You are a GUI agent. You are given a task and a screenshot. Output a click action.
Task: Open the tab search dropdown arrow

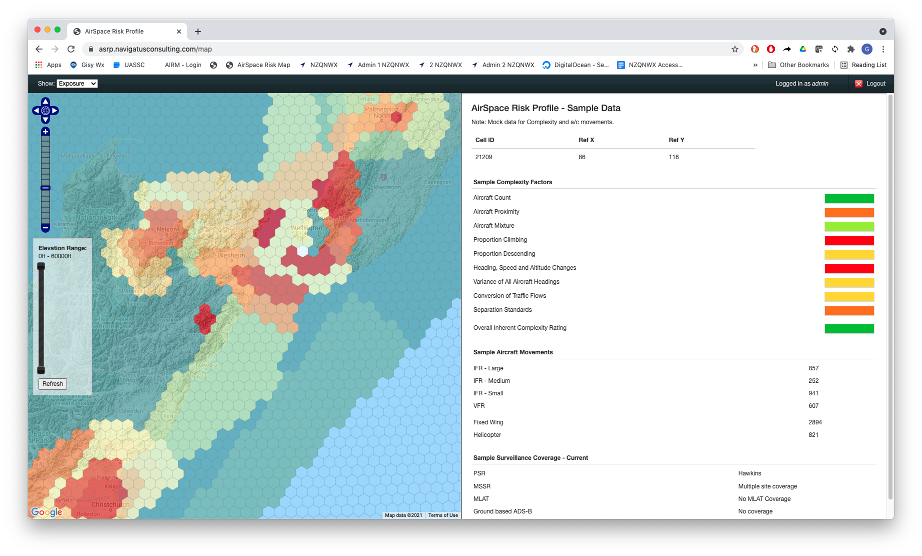(883, 32)
